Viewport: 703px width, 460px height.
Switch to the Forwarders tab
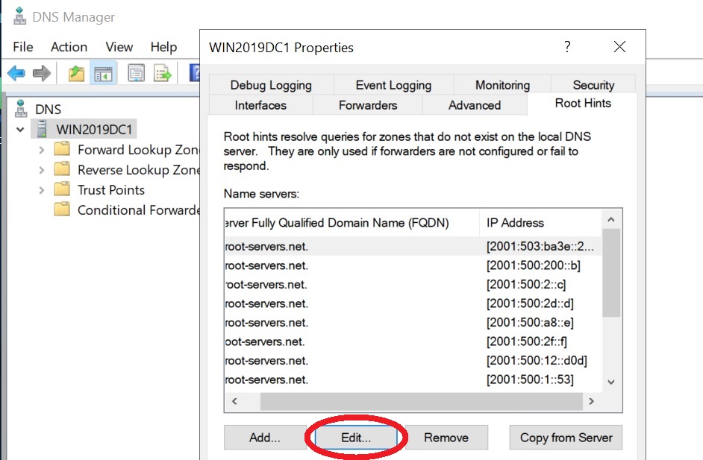coord(368,105)
